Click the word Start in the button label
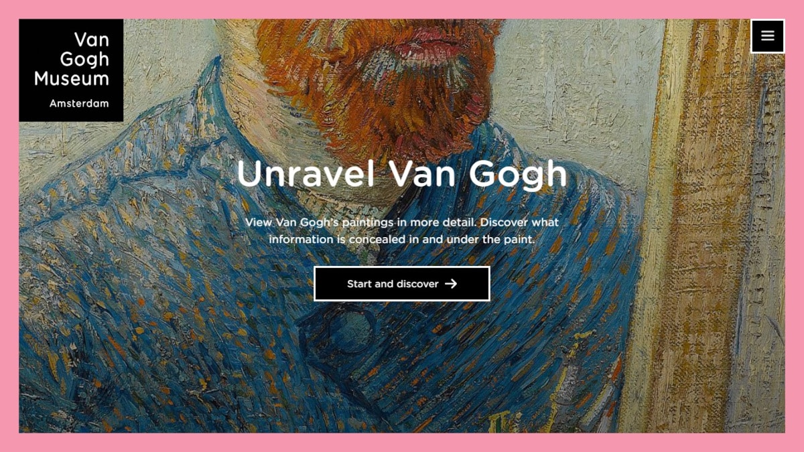This screenshot has height=452, width=804. point(359,284)
